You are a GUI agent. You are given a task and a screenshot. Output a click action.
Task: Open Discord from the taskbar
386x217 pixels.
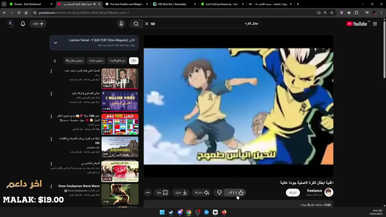180,212
